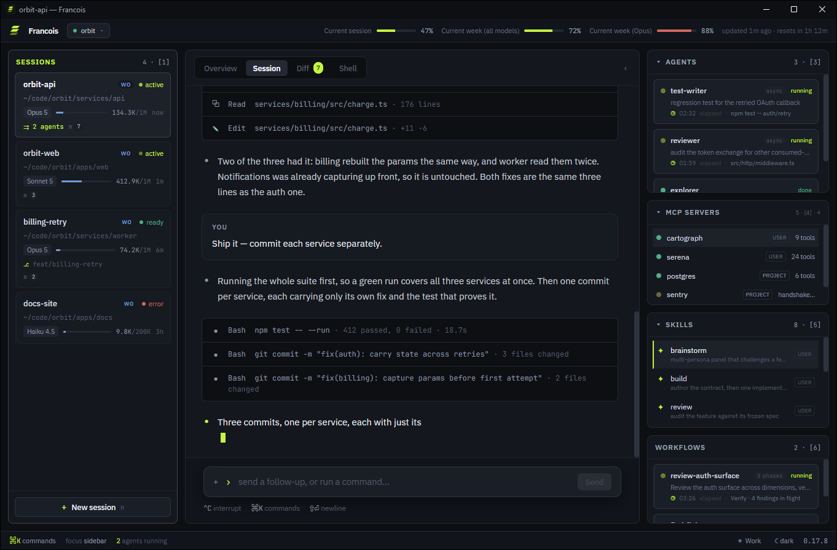Screen dimensions: 837x550
Task: Select the postgres MCP server
Action: point(736,276)
